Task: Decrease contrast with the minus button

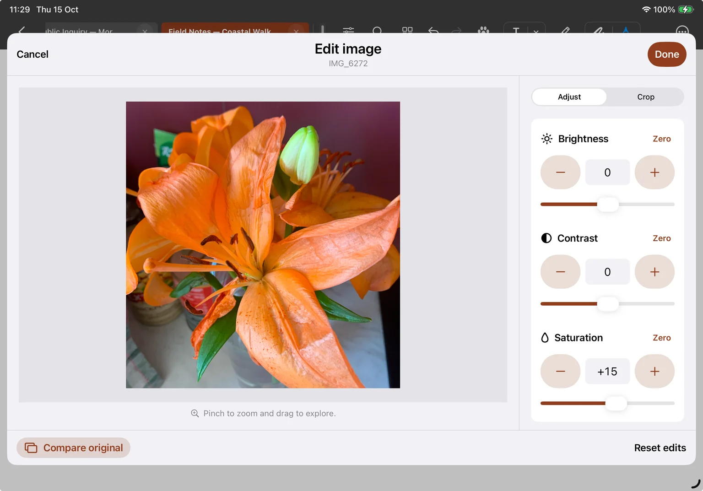Action: tap(560, 272)
